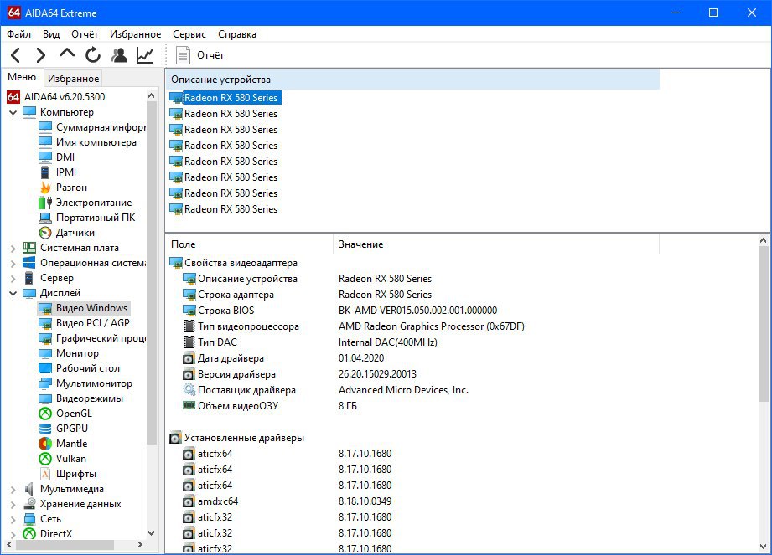Open Видео PCI / AGP page
This screenshot has height=555, width=772.
(84, 323)
